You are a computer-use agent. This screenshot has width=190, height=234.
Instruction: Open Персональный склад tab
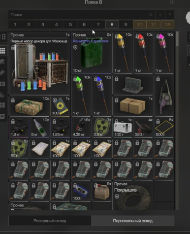[x=133, y=221]
